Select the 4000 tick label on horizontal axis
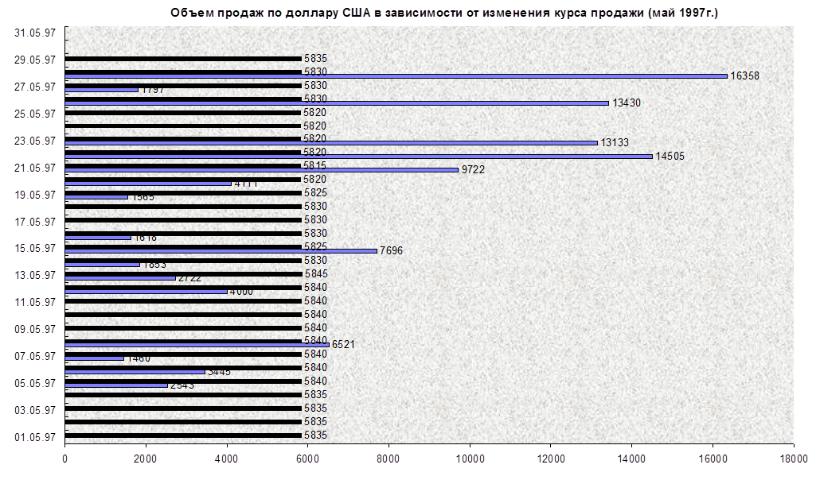The image size is (816, 480). point(227,458)
